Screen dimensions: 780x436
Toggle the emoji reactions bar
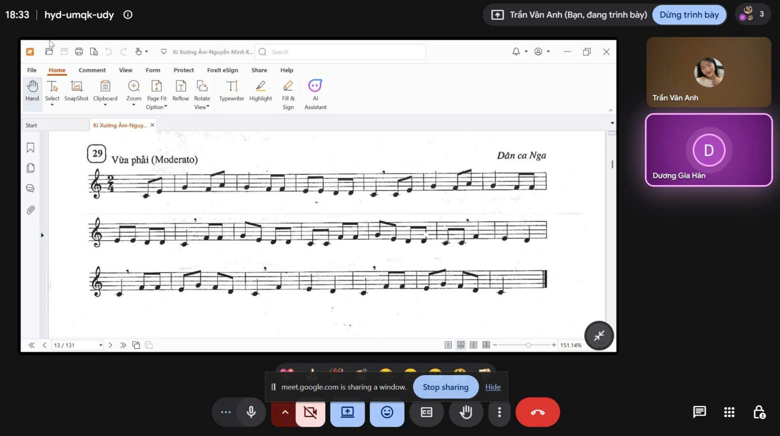tap(387, 412)
